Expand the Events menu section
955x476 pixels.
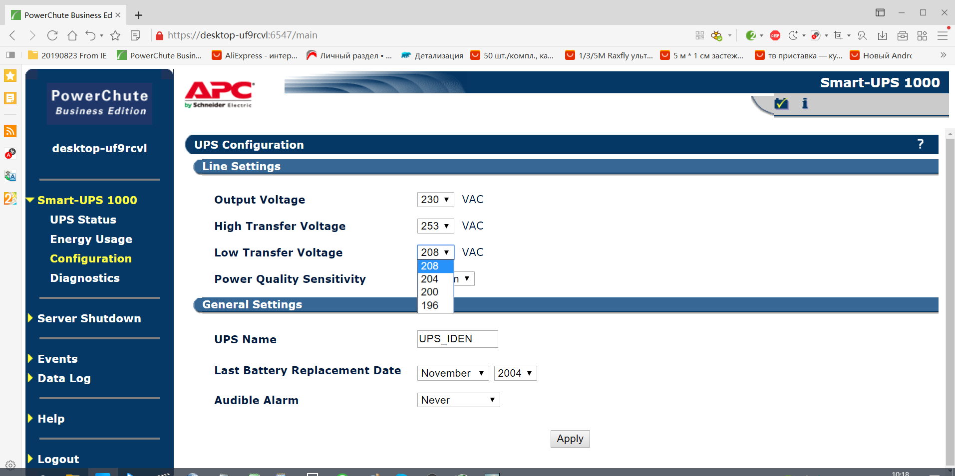pyautogui.click(x=30, y=359)
